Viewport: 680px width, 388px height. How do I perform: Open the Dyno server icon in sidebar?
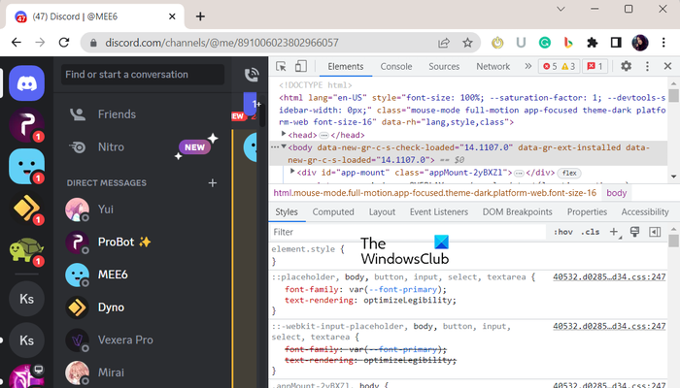point(26,208)
